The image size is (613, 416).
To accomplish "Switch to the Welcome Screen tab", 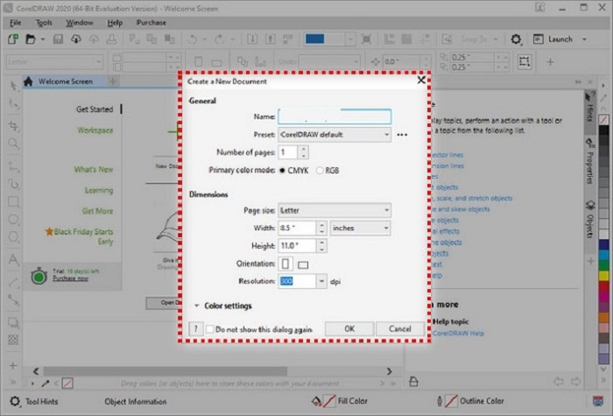I will click(64, 81).
